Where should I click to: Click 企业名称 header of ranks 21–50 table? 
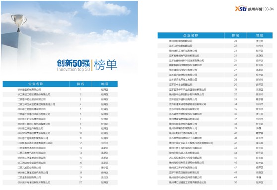click(x=191, y=35)
